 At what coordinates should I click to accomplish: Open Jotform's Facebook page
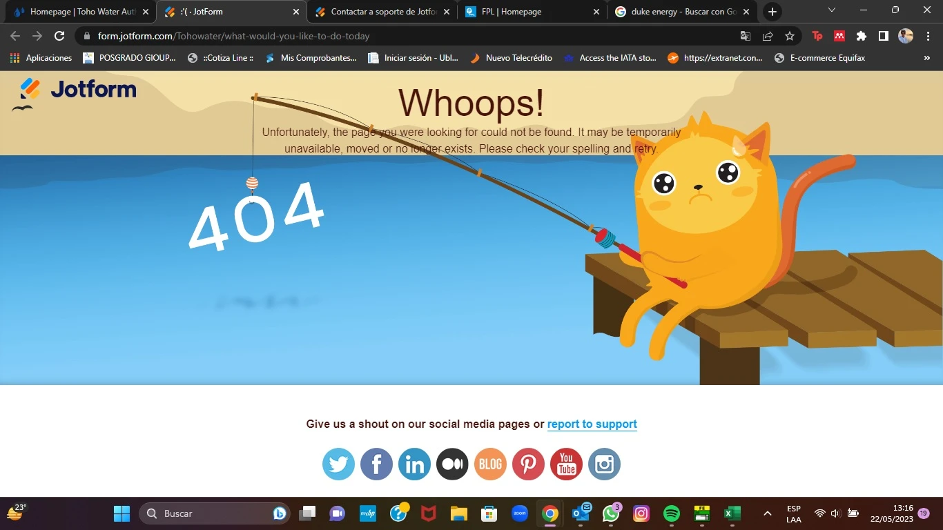click(376, 464)
